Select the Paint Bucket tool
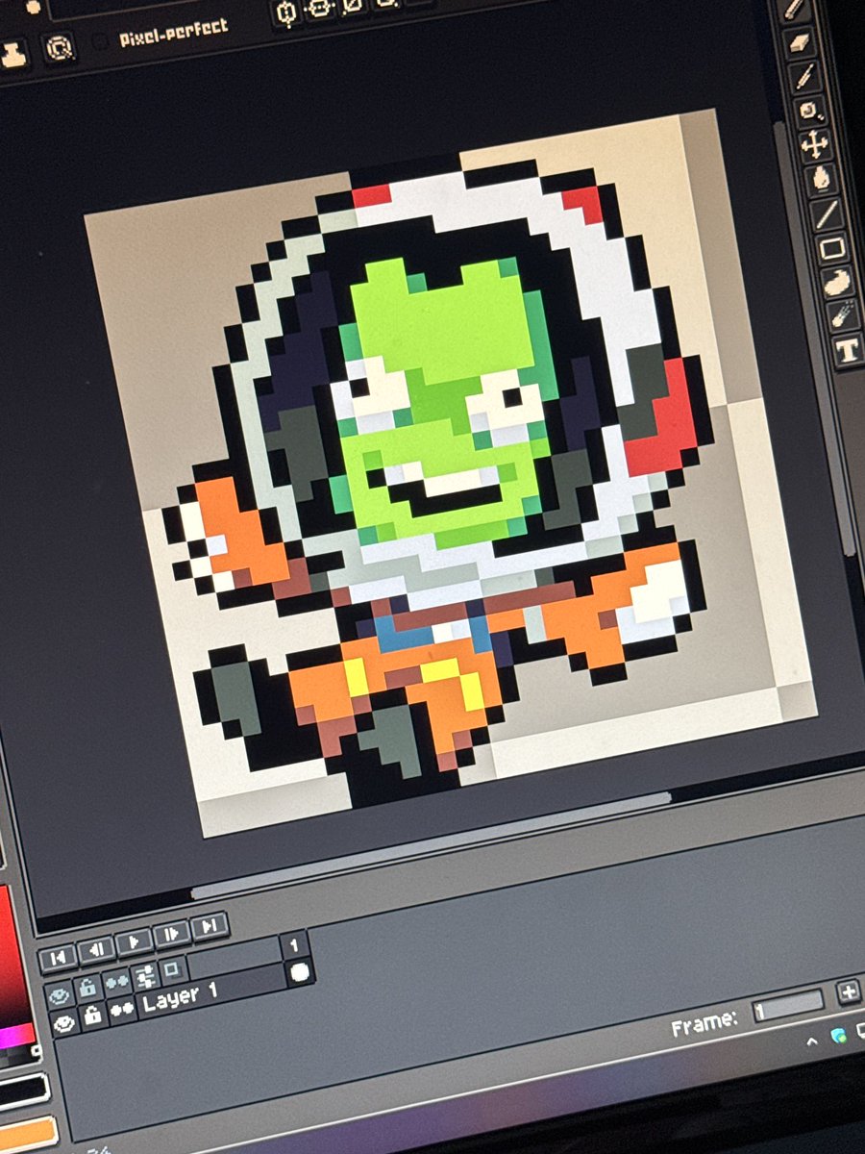 (x=822, y=179)
